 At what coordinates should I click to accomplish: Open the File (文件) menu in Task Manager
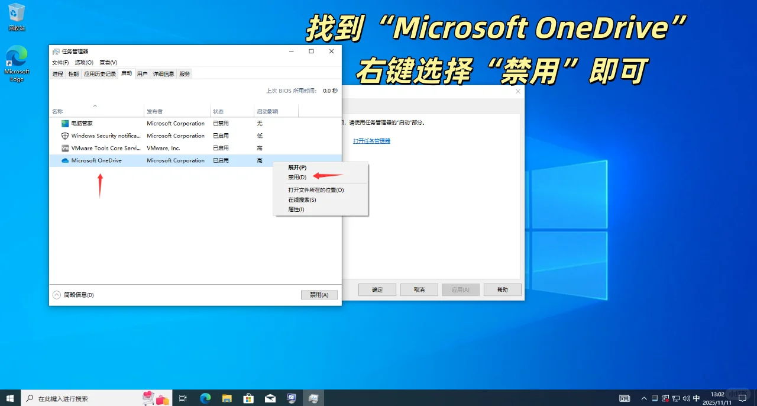(60, 62)
